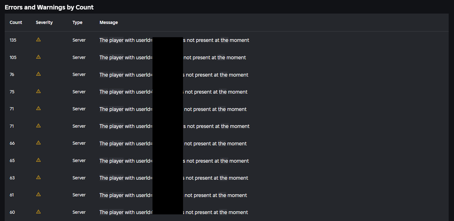Click the Type column header

(x=77, y=22)
